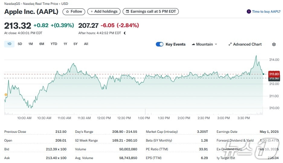Click the orange dot marker on chart
This screenshot has width=283, height=163.
pyautogui.click(x=6, y=95)
